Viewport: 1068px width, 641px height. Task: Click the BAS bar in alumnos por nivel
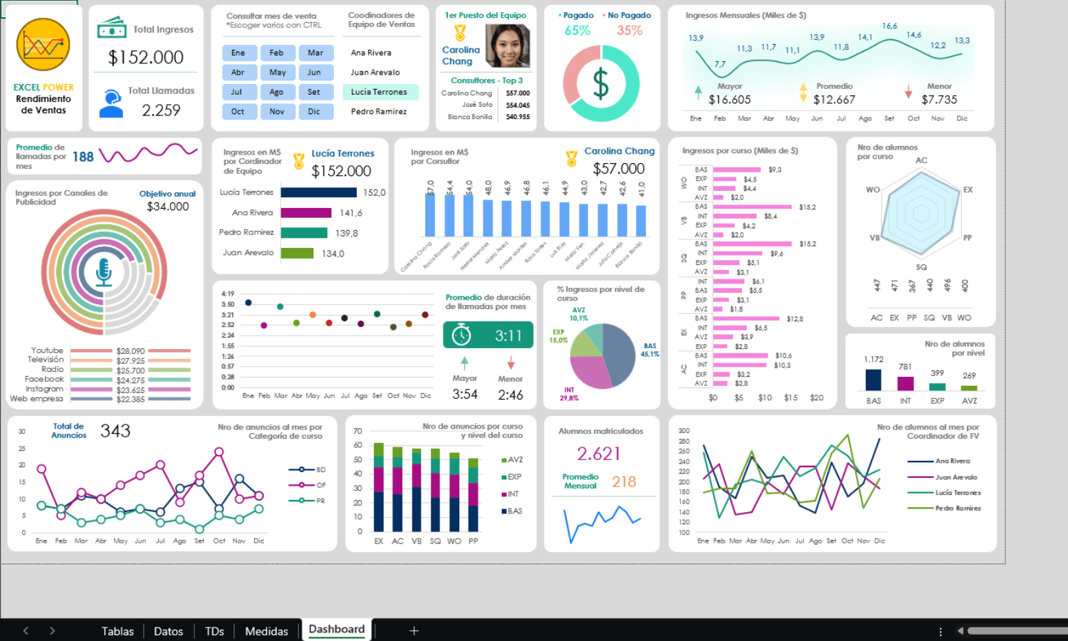pyautogui.click(x=874, y=380)
